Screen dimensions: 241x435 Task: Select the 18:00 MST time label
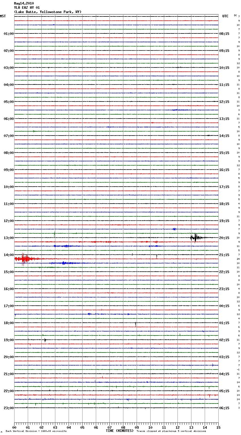coord(9,323)
